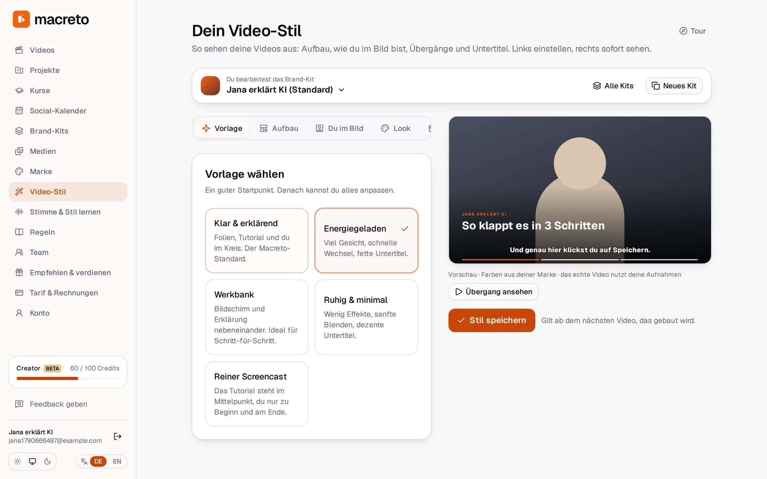This screenshot has height=479, width=767.
Task: Click the Marke palette icon
Action: tap(19, 171)
